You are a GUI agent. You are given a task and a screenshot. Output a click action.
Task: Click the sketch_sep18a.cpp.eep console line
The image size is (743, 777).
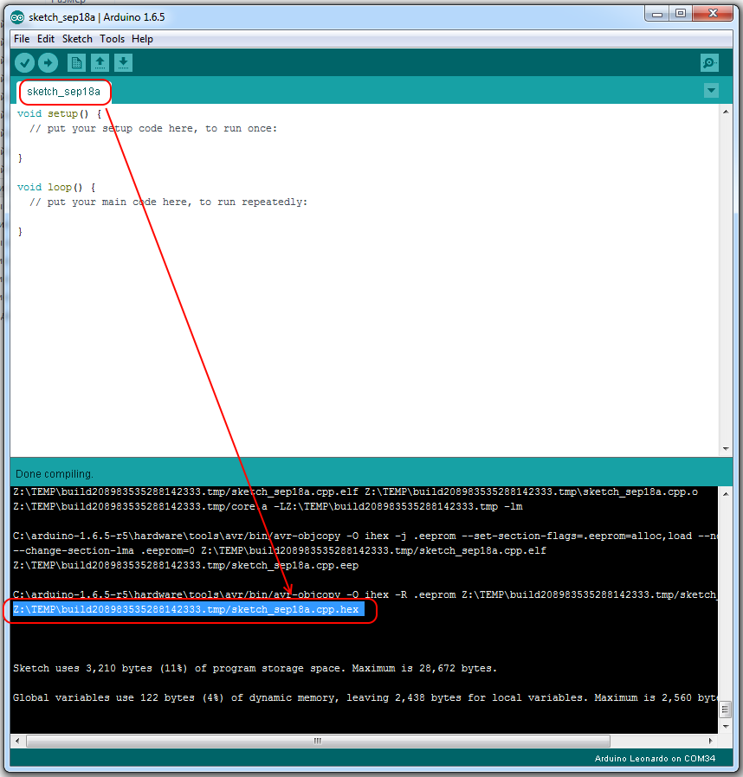(x=185, y=565)
